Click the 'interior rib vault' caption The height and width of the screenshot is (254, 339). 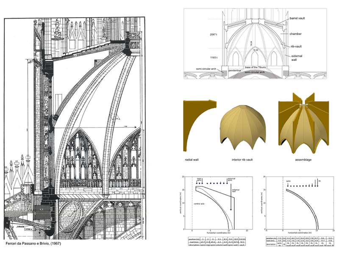coord(242,160)
